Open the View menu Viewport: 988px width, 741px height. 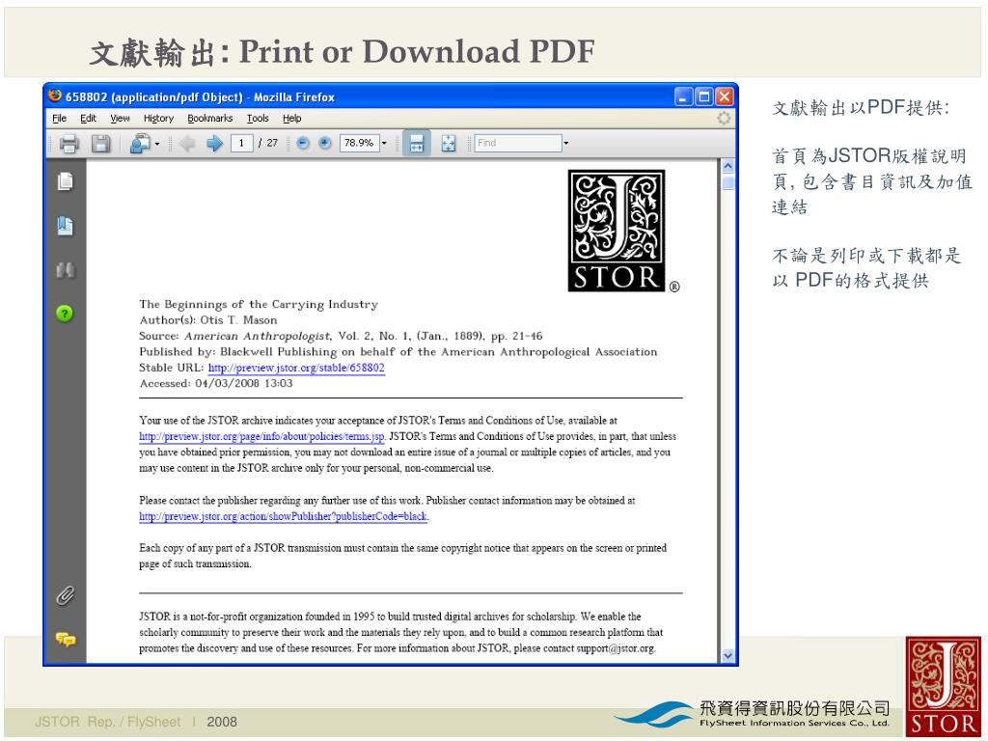click(120, 119)
